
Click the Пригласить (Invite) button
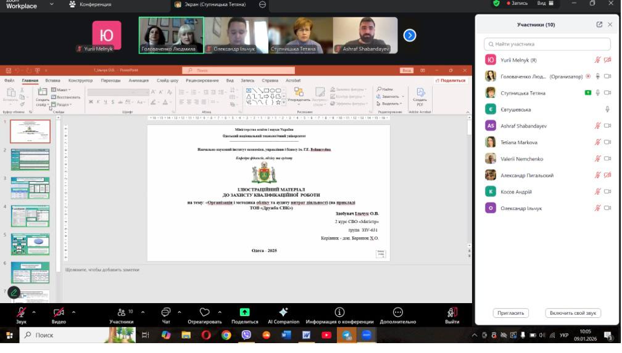(x=512, y=313)
